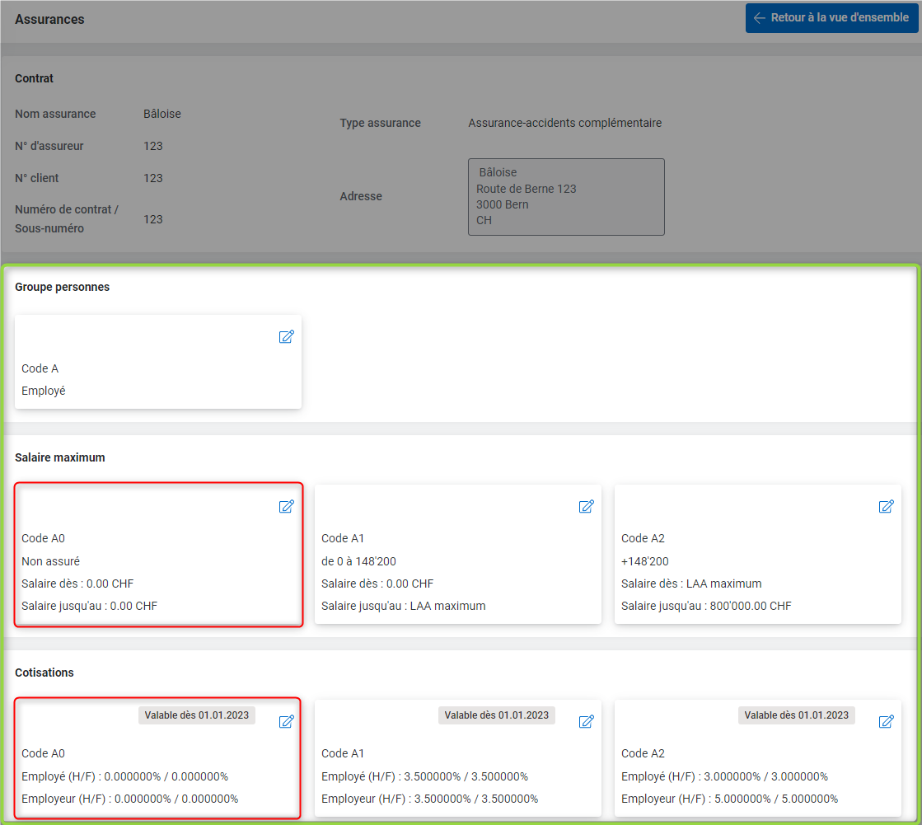Click the Cotisations section heading
Viewport: 922px width, 825px height.
pos(44,673)
